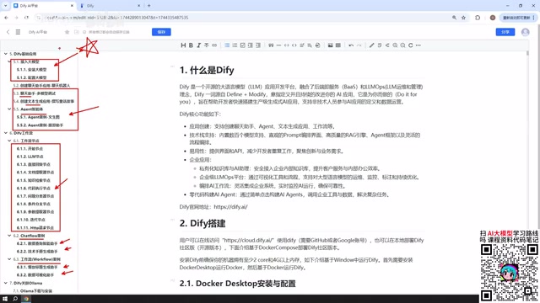Click the blue save button

coord(161,32)
